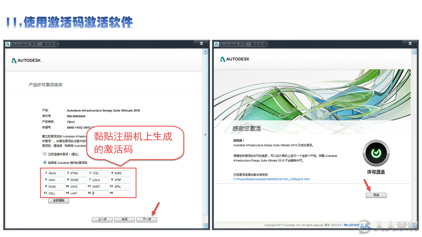Click product key text 785J1

71,122
